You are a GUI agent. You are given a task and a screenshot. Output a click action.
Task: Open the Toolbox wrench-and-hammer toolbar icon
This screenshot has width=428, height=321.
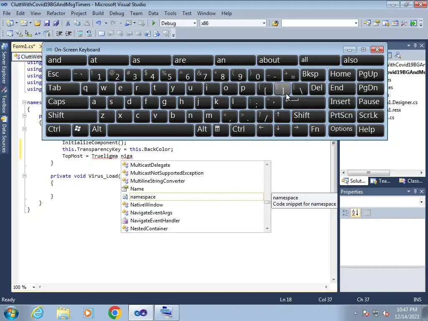404,23
